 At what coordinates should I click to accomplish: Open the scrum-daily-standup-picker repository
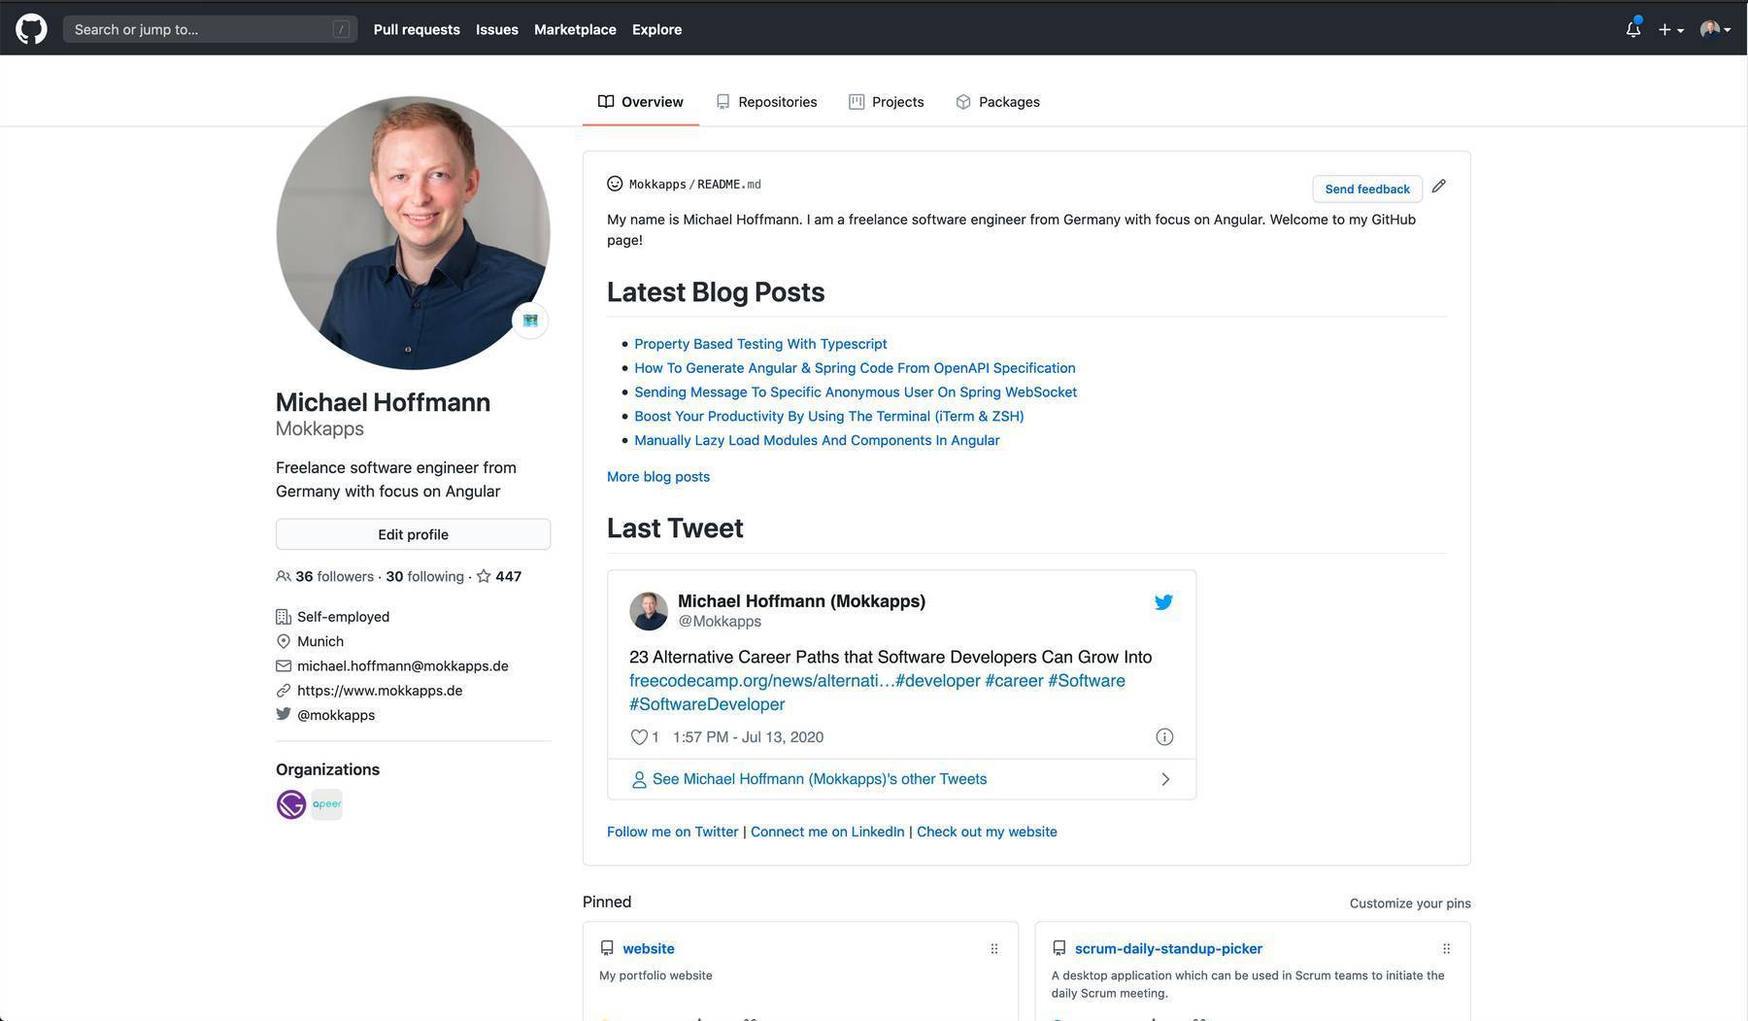click(x=1168, y=948)
